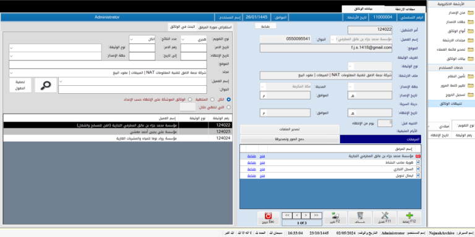
Task: Switch to the مجلدات الارشفة tab
Action: [405, 9]
